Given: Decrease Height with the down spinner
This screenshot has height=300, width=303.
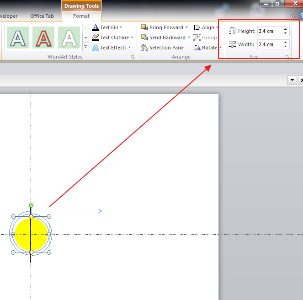Looking at the screenshot, I should 286,33.
